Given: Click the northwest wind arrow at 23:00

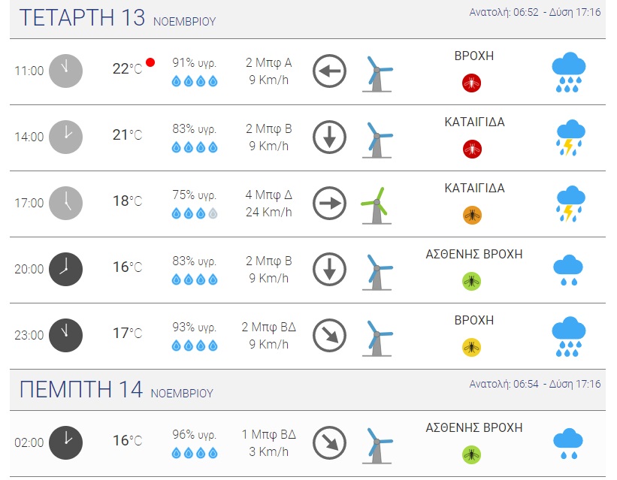Looking at the screenshot, I should pyautogui.click(x=328, y=336).
